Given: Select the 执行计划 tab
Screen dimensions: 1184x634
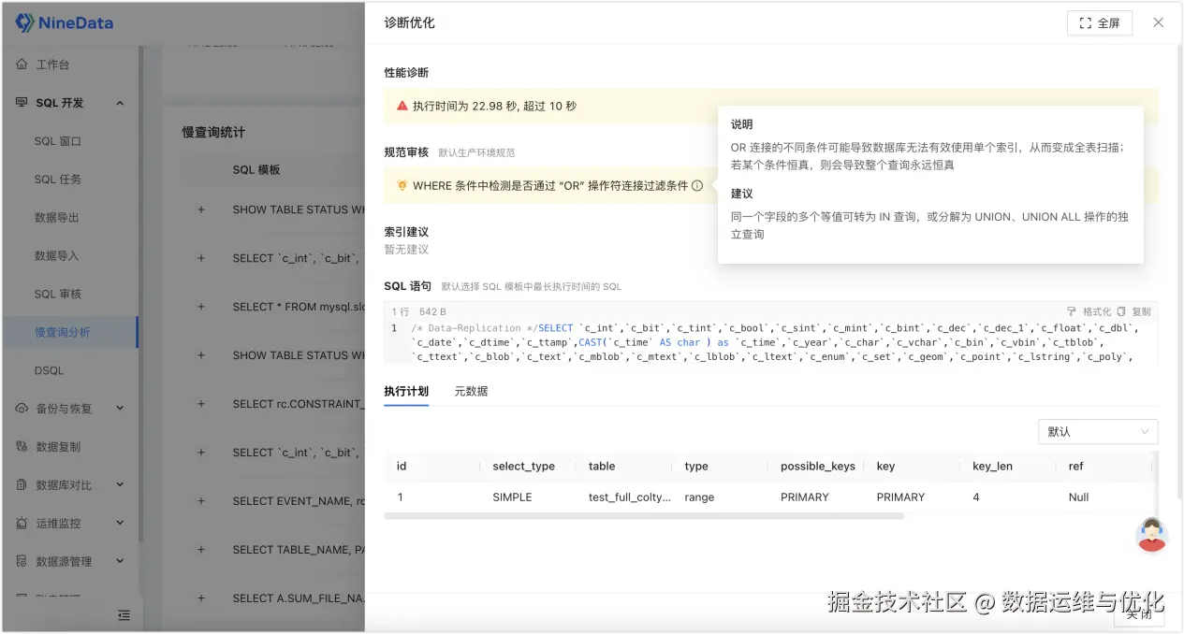Looking at the screenshot, I should 406,391.
